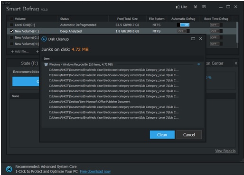This screenshot has width=244, height=175.
Task: Click the Item column header in Disk Cleanup
Action: tap(47, 59)
